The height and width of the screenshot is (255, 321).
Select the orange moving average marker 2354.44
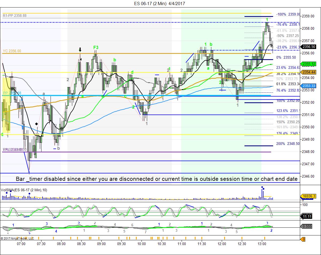(308, 72)
